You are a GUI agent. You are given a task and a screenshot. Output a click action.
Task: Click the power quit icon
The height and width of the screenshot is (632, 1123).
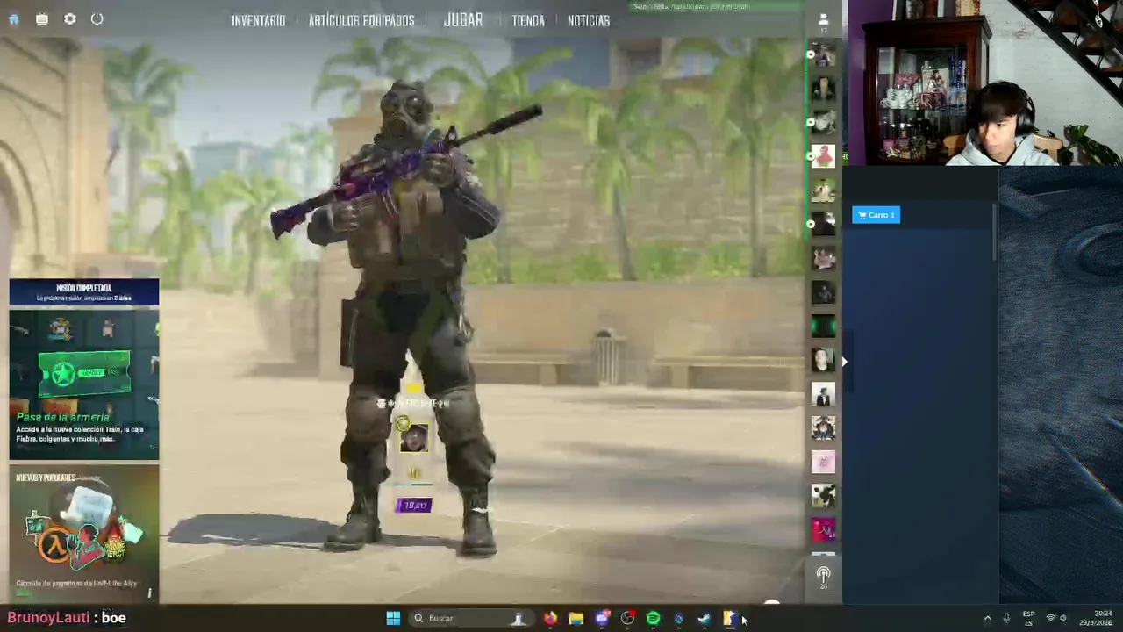[97, 19]
